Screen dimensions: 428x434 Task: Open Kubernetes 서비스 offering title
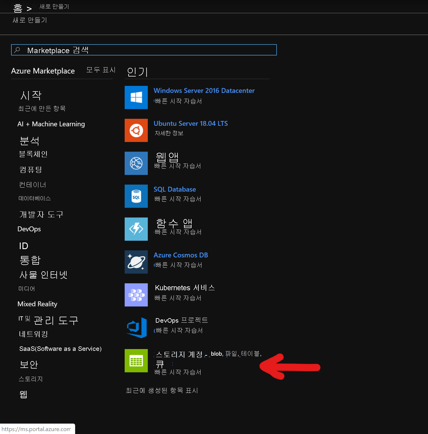coord(185,288)
